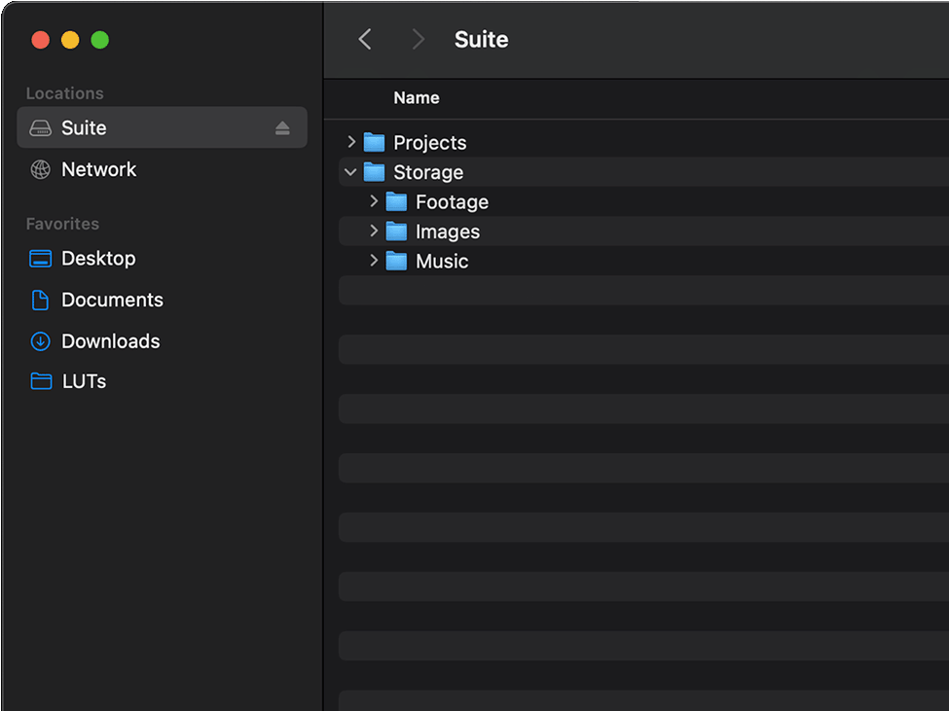Screen dimensions: 949x711
Task: Go back using the back arrow
Action: click(x=365, y=39)
